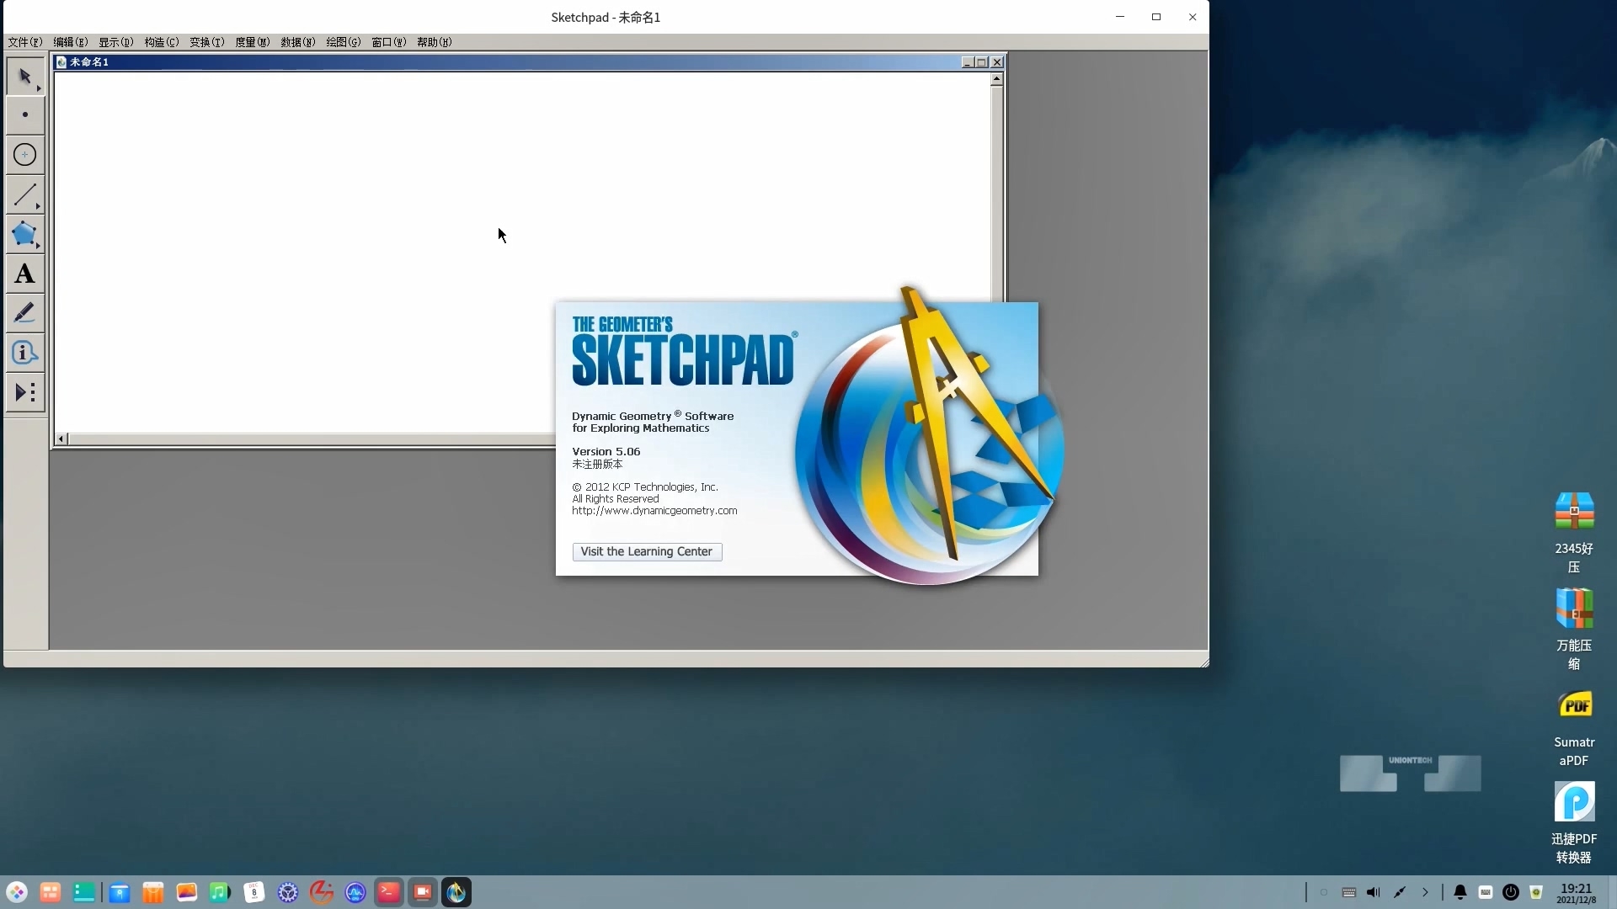Select the Compass circle tool
The height and width of the screenshot is (909, 1617).
click(x=25, y=155)
